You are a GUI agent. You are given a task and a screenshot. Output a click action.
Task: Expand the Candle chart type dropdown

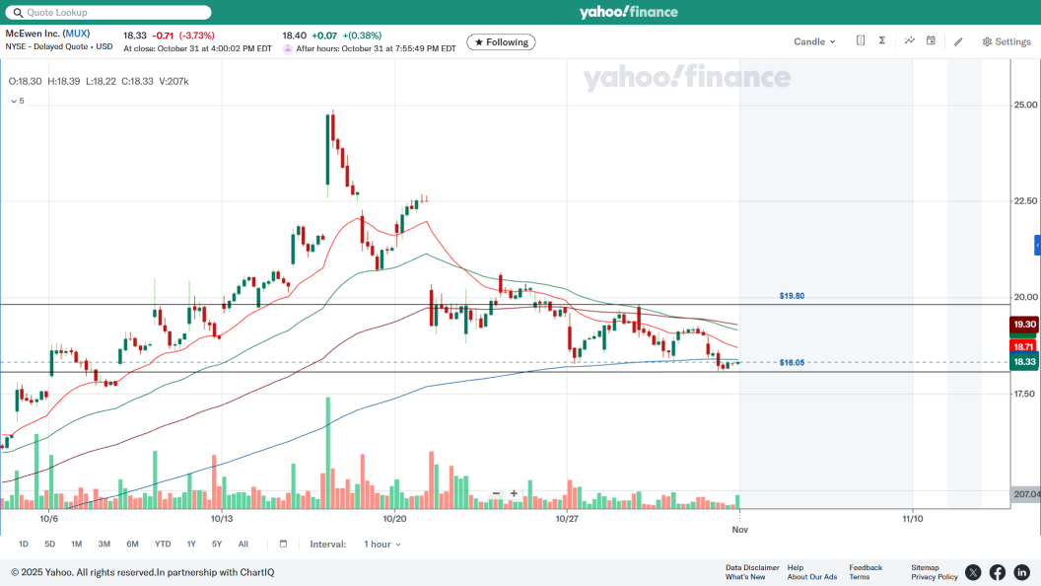[x=814, y=41]
